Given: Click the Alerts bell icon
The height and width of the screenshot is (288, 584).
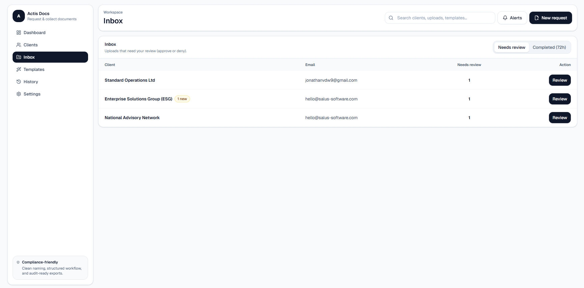Looking at the screenshot, I should [x=505, y=18].
